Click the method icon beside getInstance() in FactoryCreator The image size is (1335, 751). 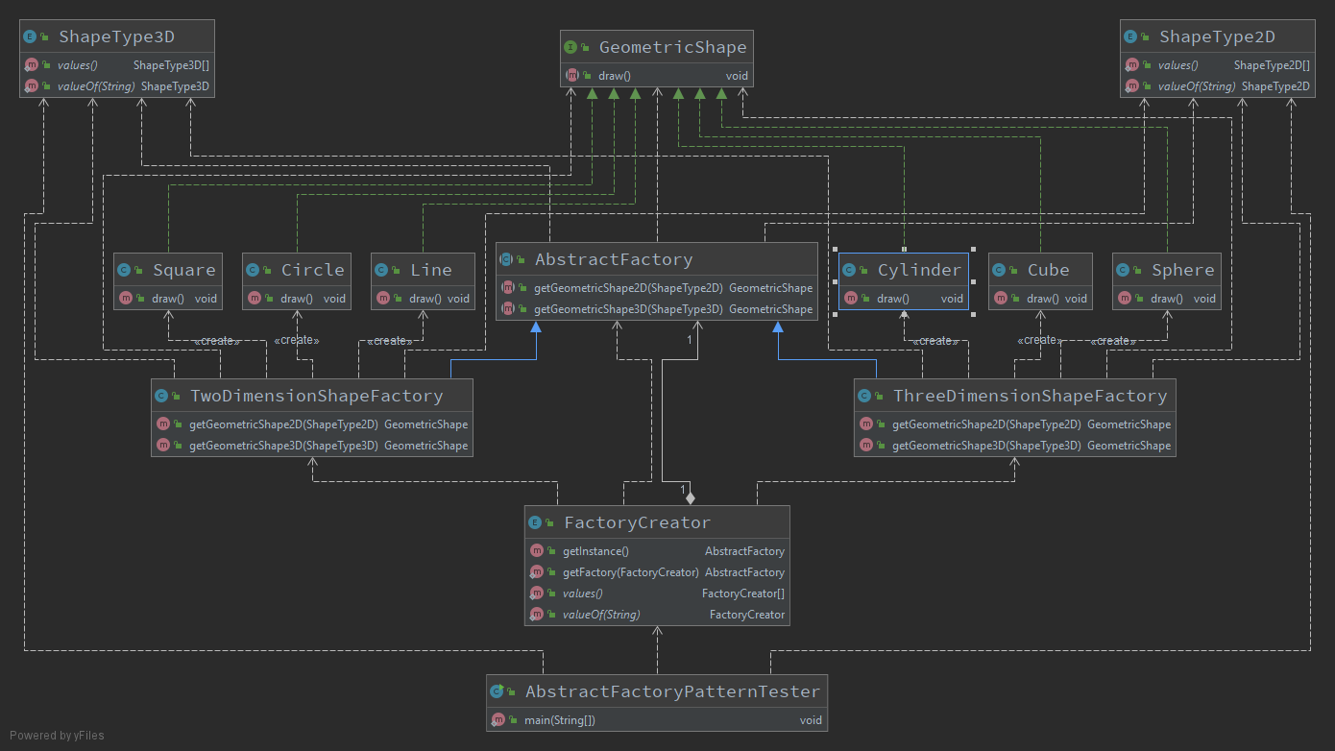(x=537, y=550)
